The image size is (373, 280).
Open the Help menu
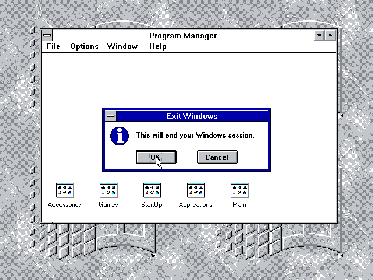[x=157, y=47]
